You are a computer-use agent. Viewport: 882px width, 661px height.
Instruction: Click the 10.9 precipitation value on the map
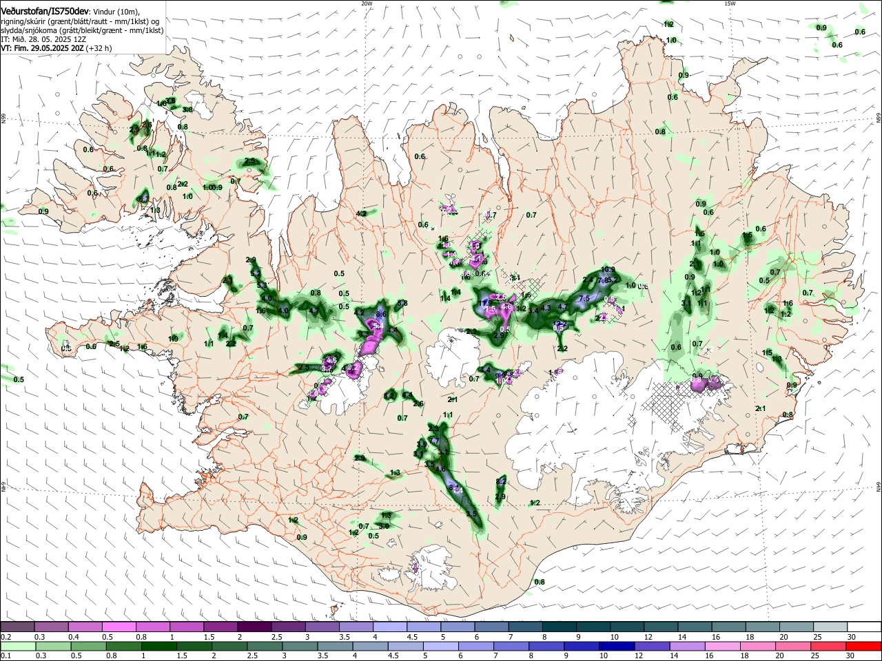[608, 270]
